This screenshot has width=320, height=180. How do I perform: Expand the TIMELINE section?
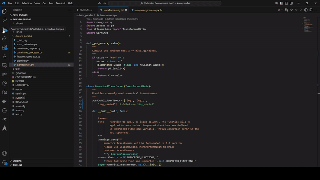click(18, 165)
